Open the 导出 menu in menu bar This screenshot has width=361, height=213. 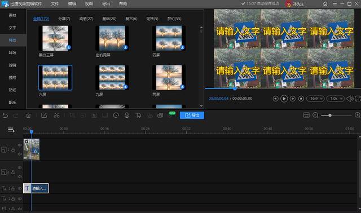[106, 4]
